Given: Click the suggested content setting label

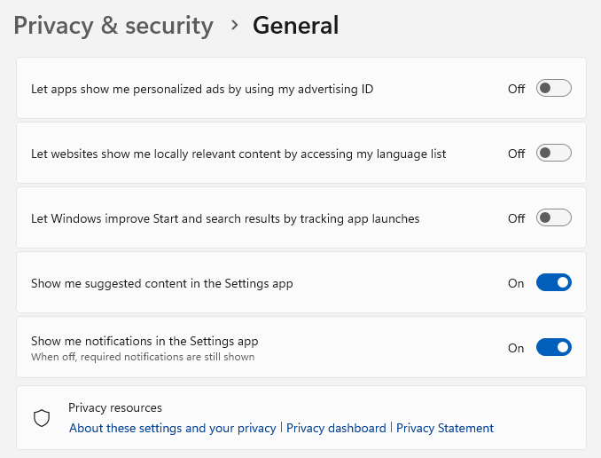Looking at the screenshot, I should point(161,283).
